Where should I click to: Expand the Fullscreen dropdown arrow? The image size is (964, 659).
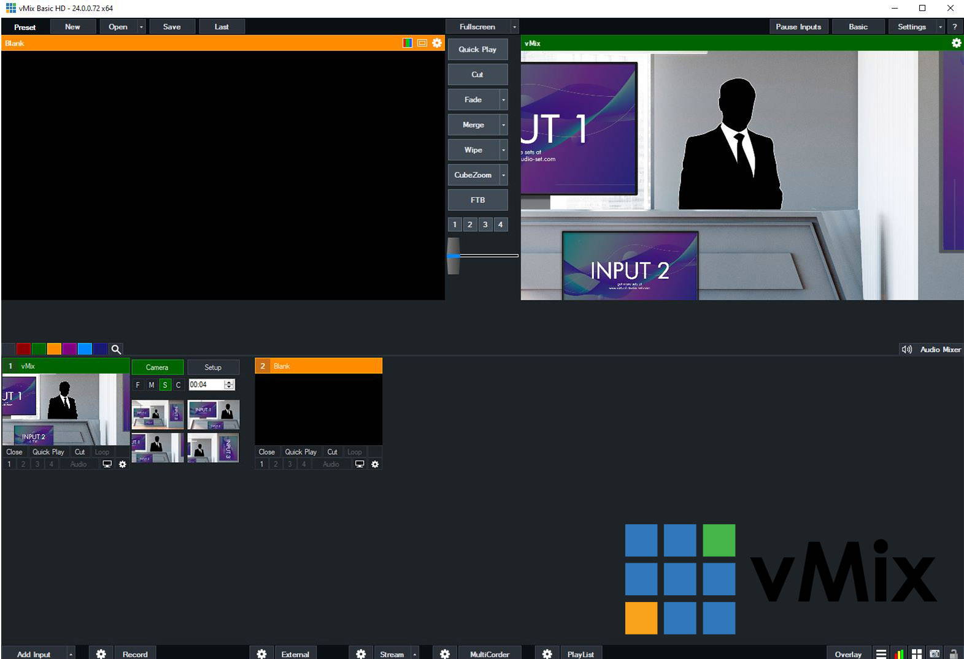514,27
